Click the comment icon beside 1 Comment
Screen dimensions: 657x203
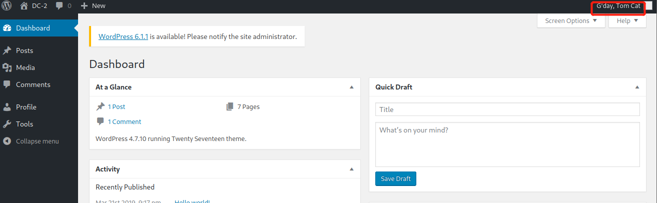(x=101, y=121)
